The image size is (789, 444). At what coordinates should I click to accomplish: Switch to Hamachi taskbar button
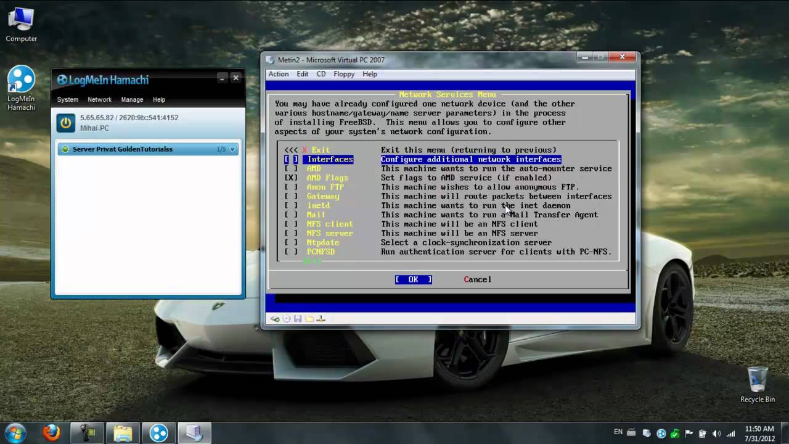158,433
